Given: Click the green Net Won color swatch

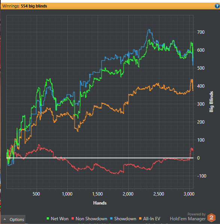Looking at the screenshot, I should [48, 219].
